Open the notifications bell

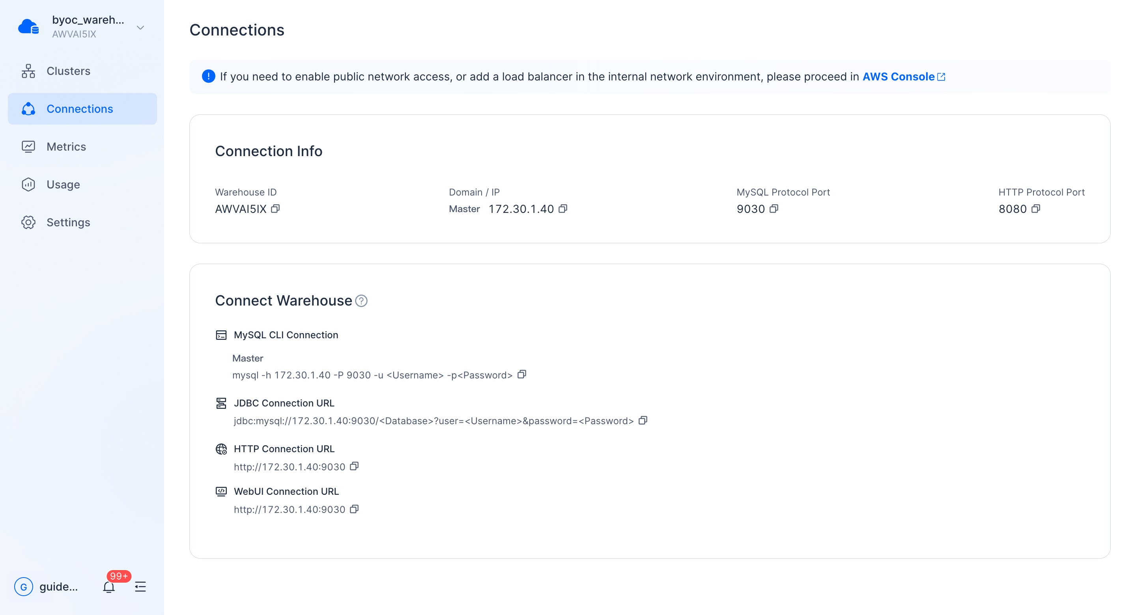pyautogui.click(x=109, y=587)
